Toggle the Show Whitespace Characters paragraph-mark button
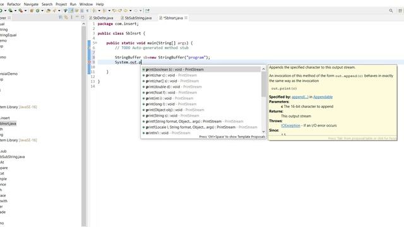The width and height of the screenshot is (404, 227). coord(87,11)
